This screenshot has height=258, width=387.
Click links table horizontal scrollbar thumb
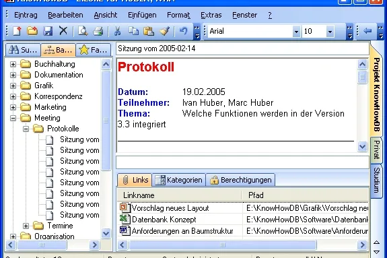(x=223, y=245)
